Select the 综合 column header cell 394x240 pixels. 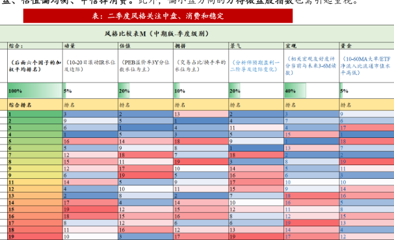click(35, 46)
